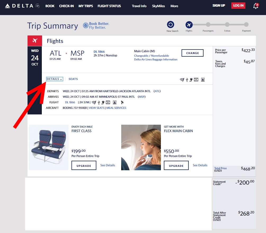Click the UPGRADE button for First Class
266x233 pixels.
tap(84, 165)
